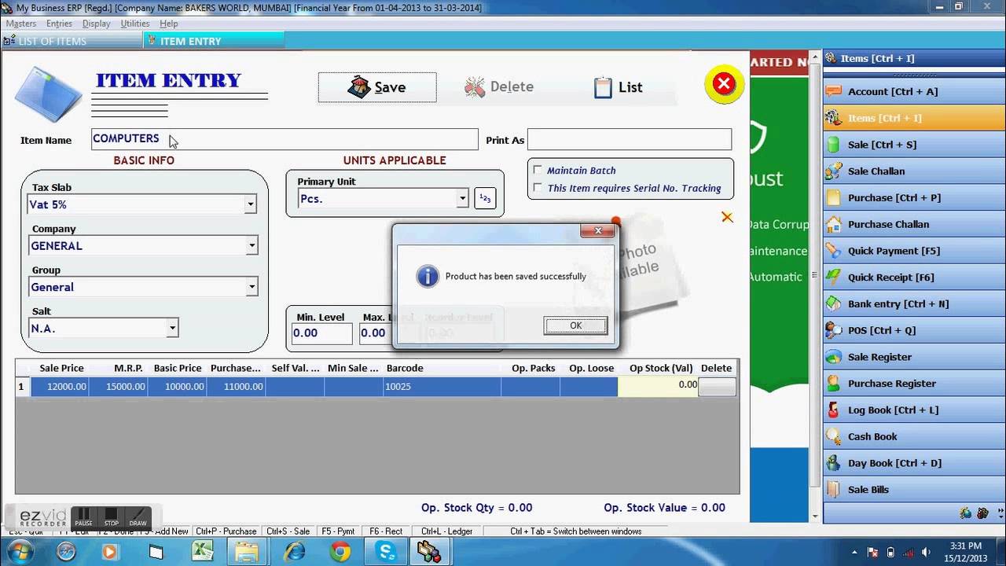
Task: Click the List button
Action: tap(619, 87)
